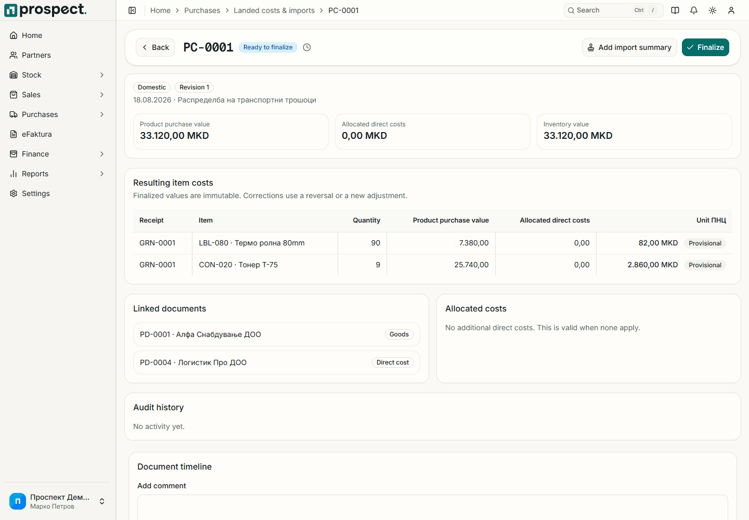Click Add import summary button
The image size is (749, 520).
tap(629, 47)
